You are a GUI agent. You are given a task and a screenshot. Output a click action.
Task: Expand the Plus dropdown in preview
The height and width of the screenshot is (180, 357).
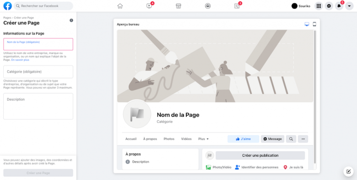coord(203,139)
